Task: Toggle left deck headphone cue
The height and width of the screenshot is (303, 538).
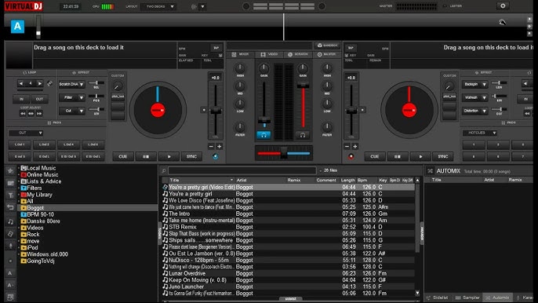Action: coord(264,135)
